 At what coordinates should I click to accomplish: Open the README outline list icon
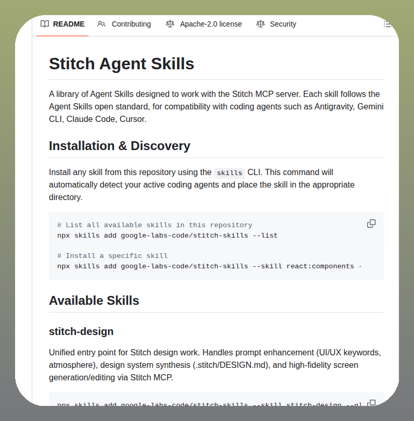click(x=387, y=24)
